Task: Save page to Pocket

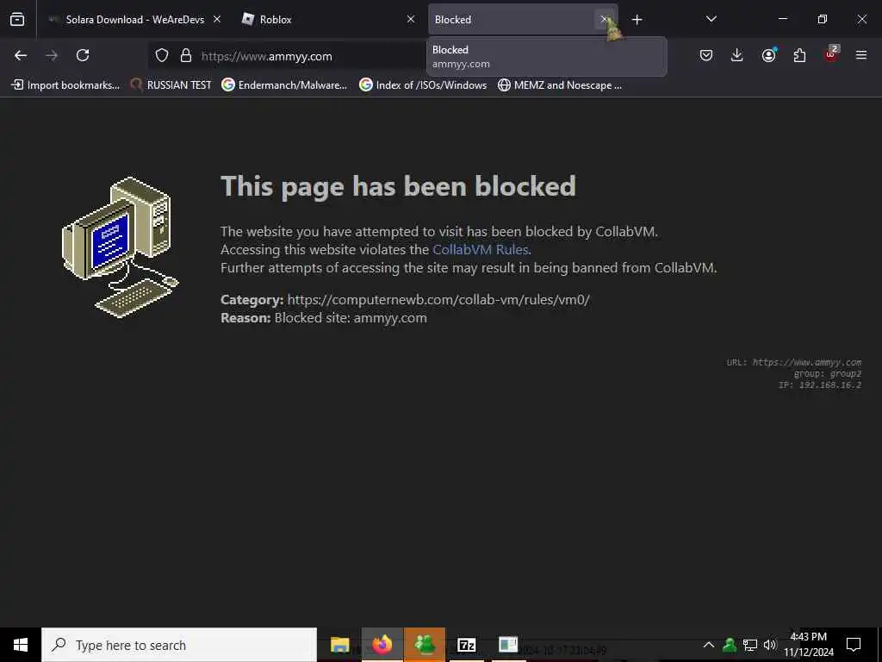Action: point(706,55)
